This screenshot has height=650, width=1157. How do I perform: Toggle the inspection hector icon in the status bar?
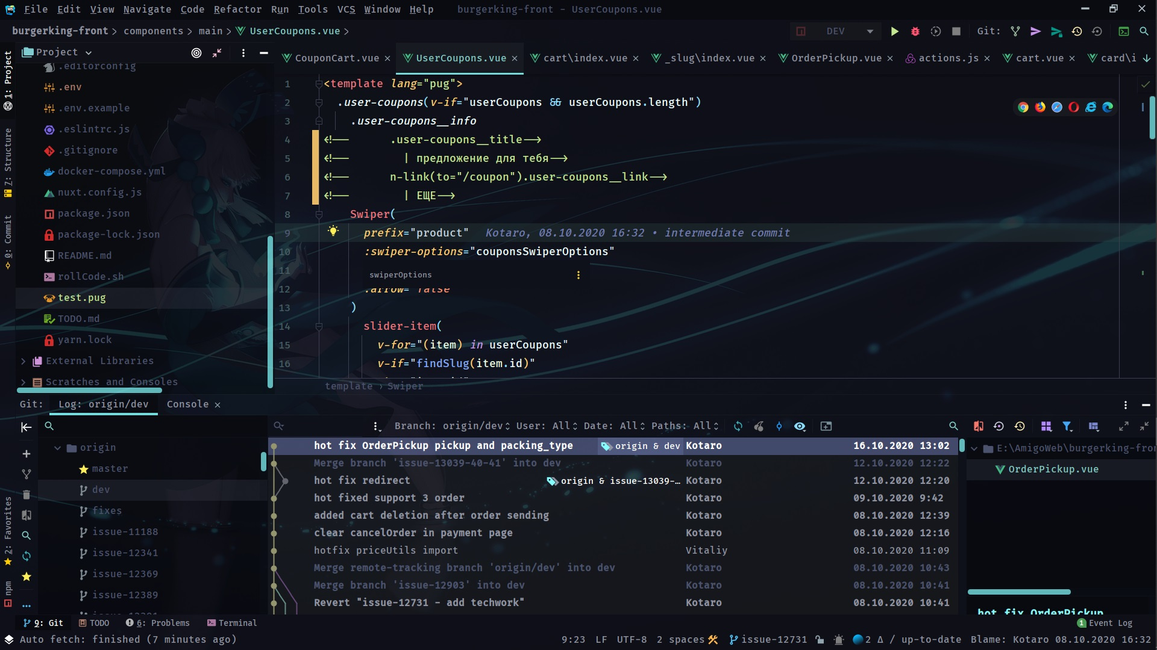point(839,640)
